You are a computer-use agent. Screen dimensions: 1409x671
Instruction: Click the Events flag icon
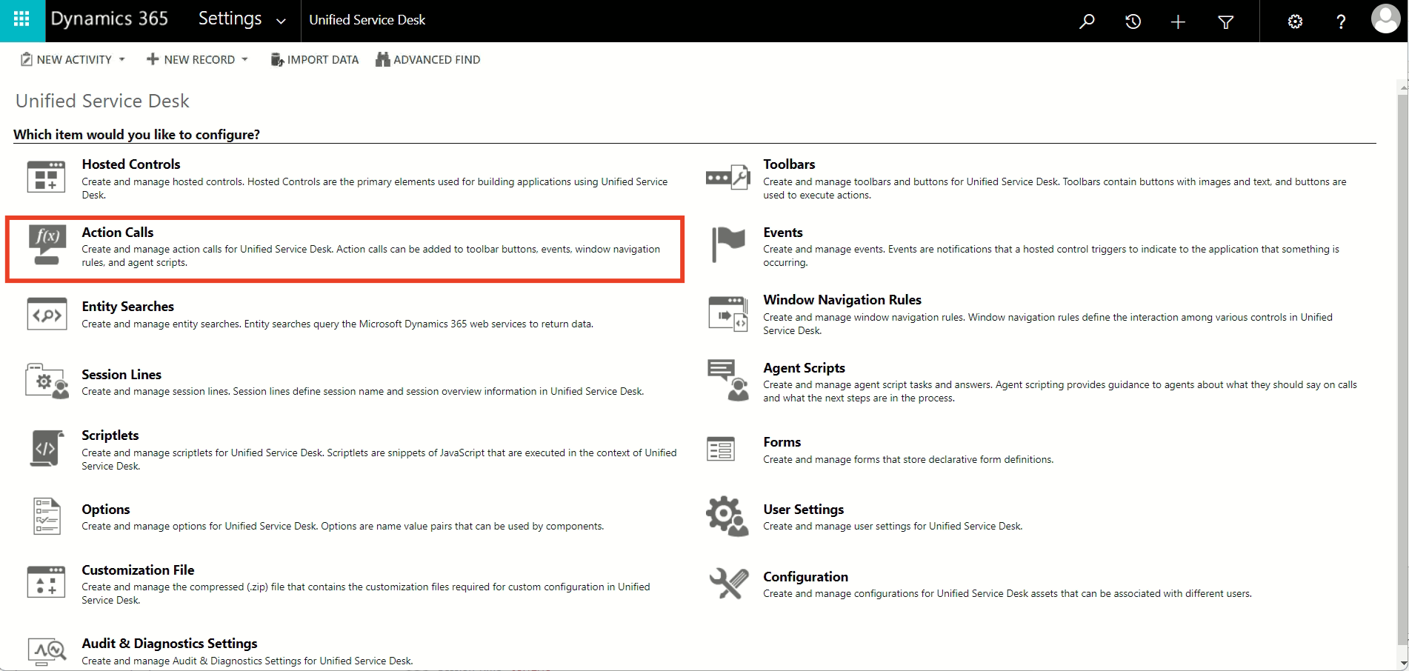(728, 244)
